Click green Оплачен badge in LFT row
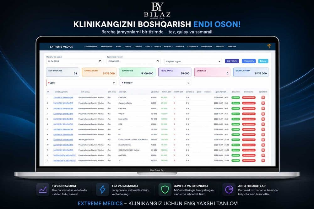The image size is (314, 209). (x=236, y=135)
